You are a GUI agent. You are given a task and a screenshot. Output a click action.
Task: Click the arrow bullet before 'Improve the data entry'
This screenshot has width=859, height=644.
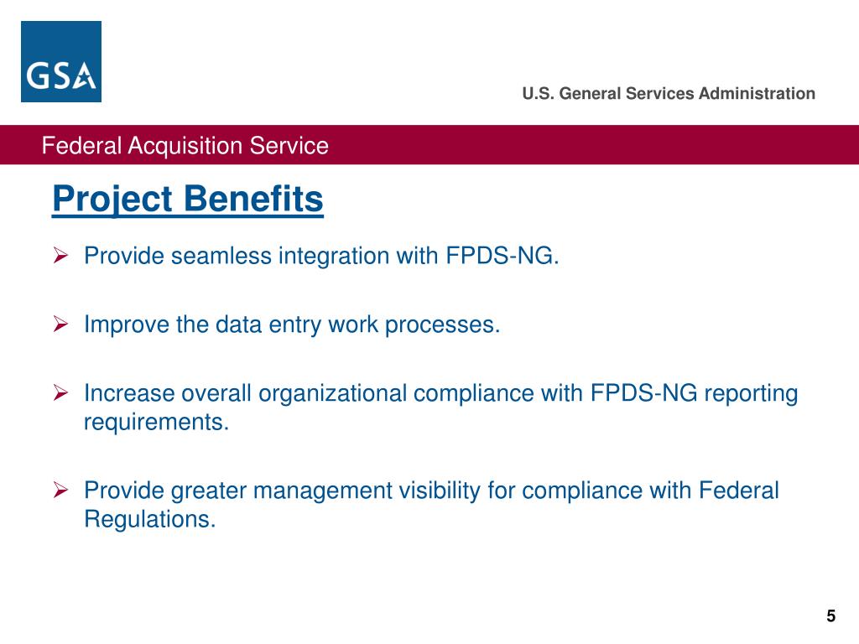pos(60,324)
